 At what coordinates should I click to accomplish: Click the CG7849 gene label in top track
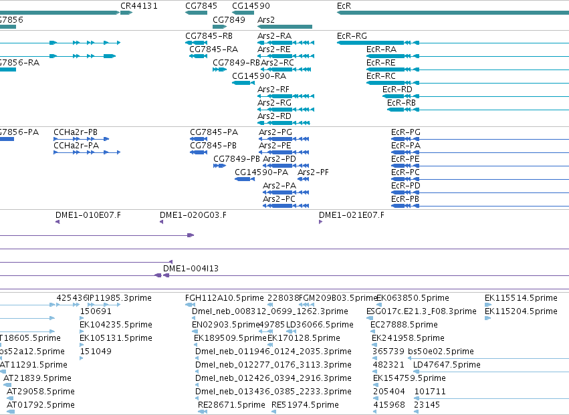[229, 19]
